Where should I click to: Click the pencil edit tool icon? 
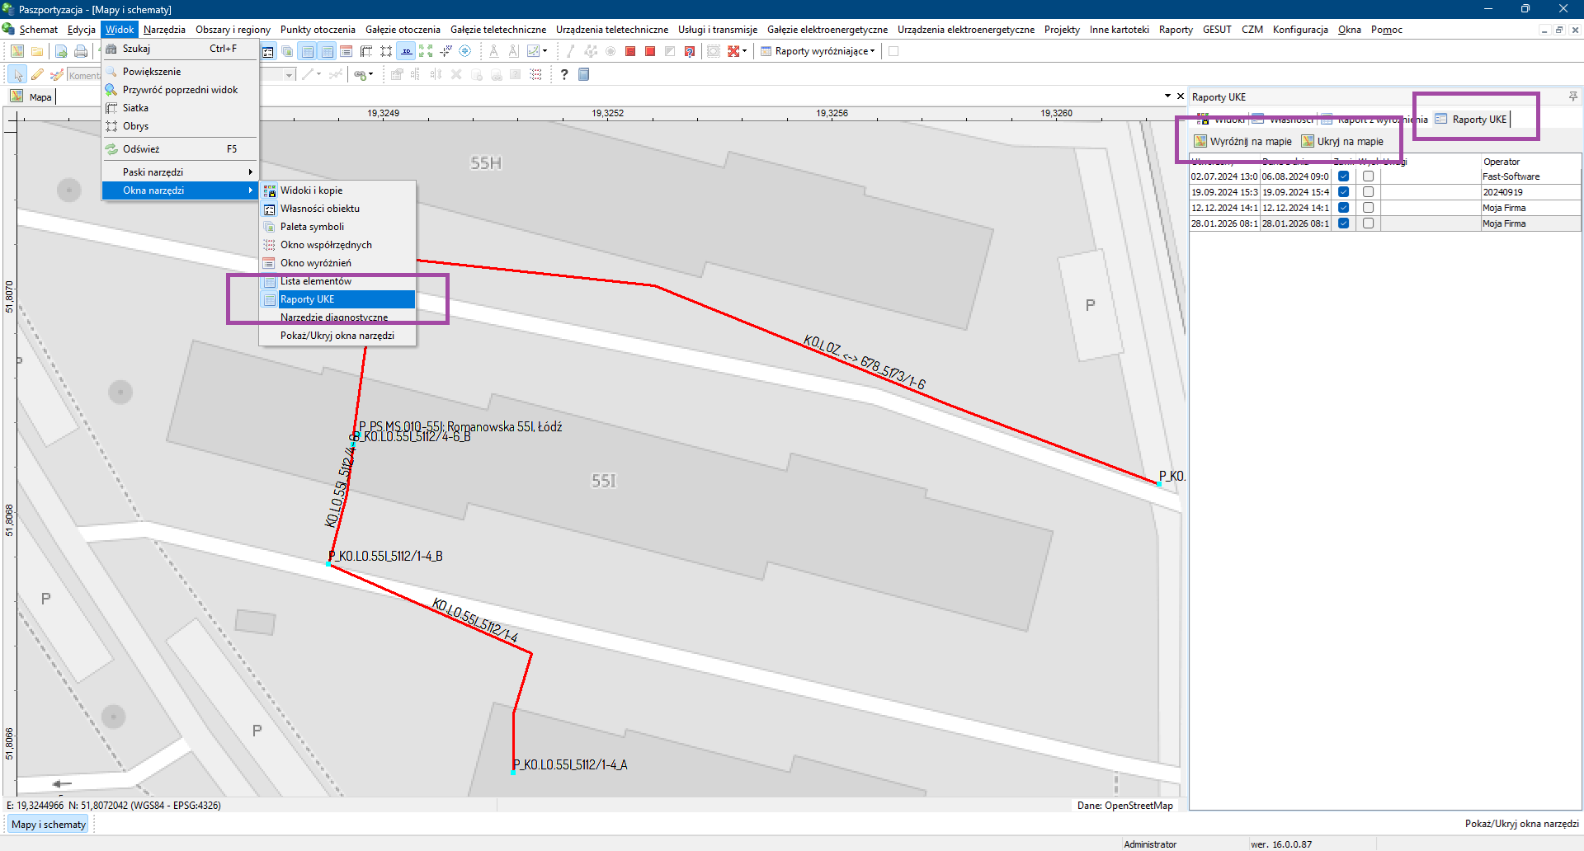tap(37, 75)
